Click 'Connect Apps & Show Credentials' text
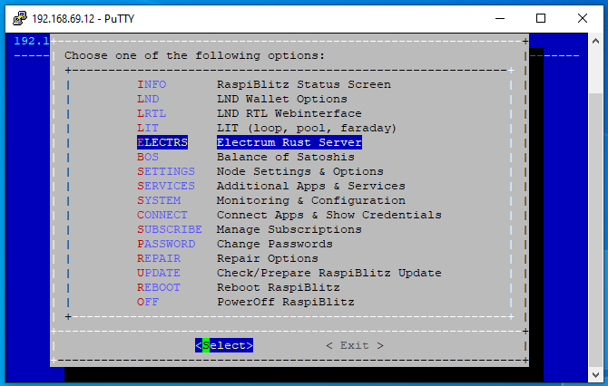The width and height of the screenshot is (608, 386). (x=329, y=216)
